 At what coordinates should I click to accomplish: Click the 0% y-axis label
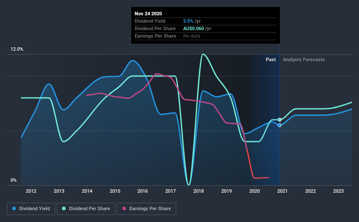coord(14,180)
